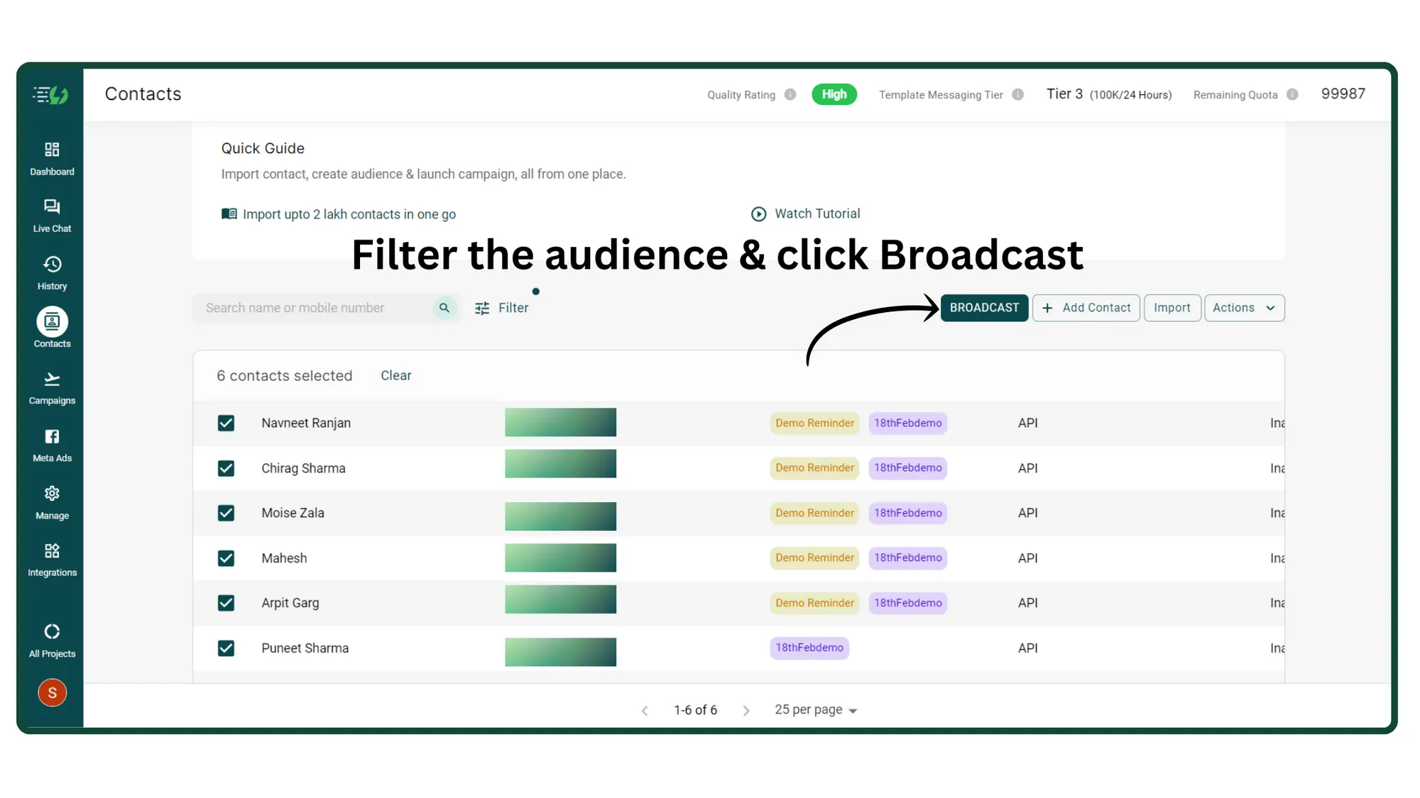The image size is (1420, 798).
Task: Switch to All Projects view
Action: pos(52,638)
